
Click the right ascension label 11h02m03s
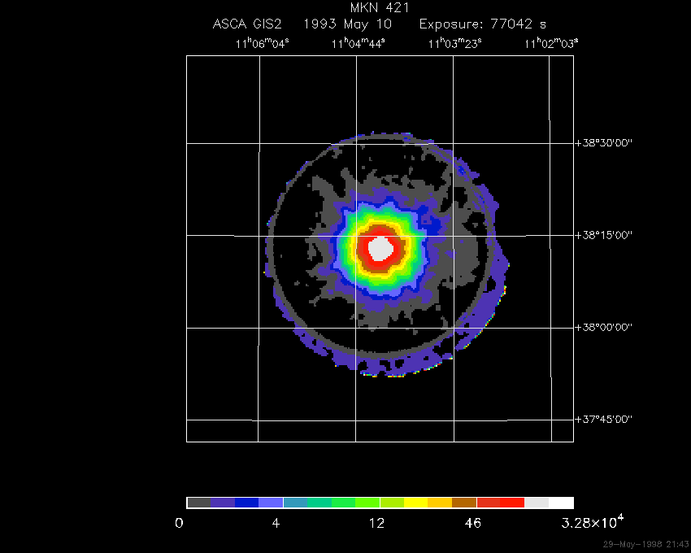coord(551,43)
